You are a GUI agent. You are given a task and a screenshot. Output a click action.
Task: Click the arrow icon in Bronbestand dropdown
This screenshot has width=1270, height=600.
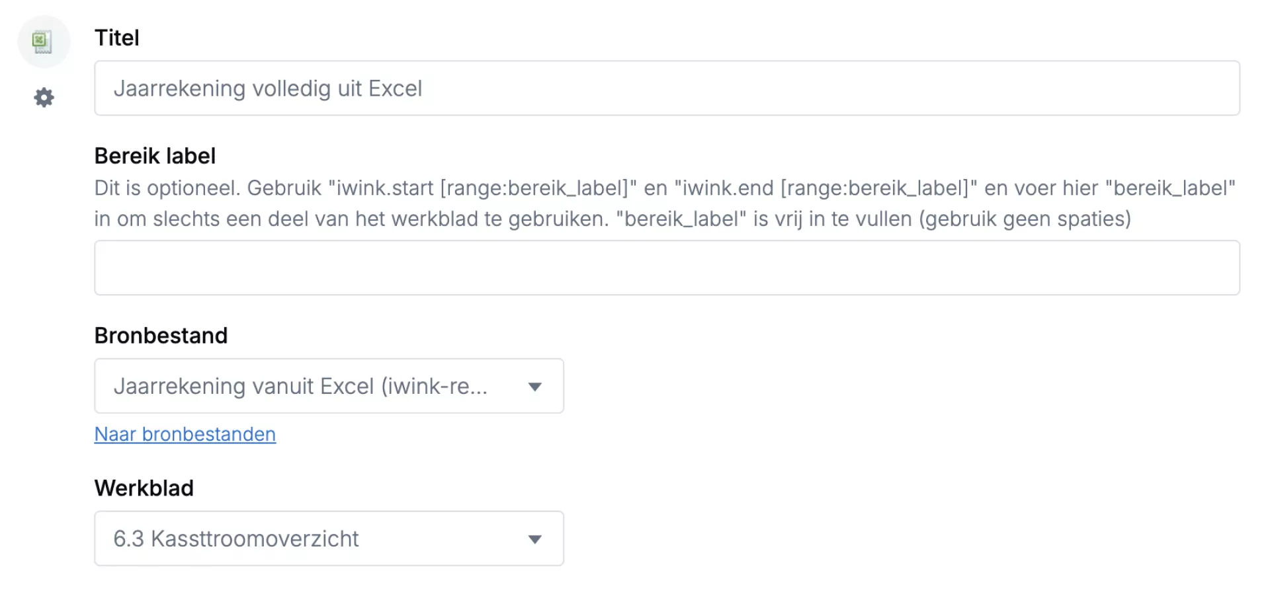[535, 387]
